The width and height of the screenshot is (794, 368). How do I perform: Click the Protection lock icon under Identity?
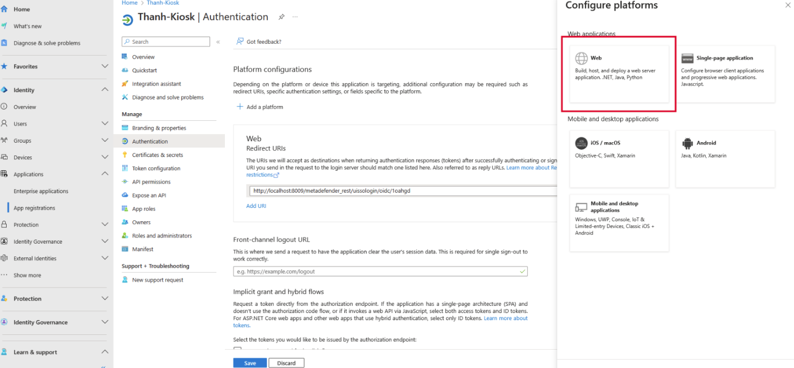pos(4,224)
